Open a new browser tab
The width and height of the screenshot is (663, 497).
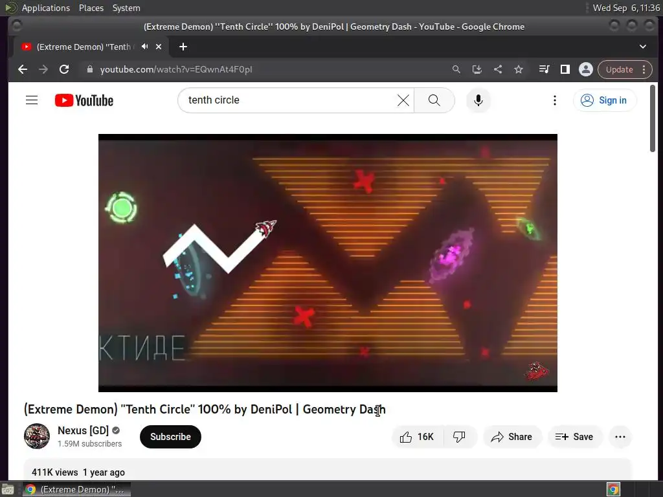point(183,47)
